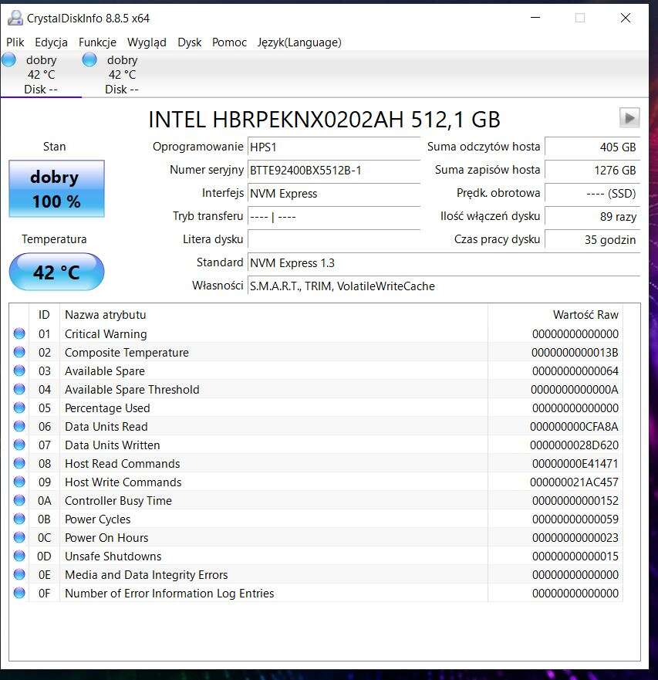This screenshot has width=658, height=680.
Task: Open the Język(Language) menu
Action: coord(299,42)
